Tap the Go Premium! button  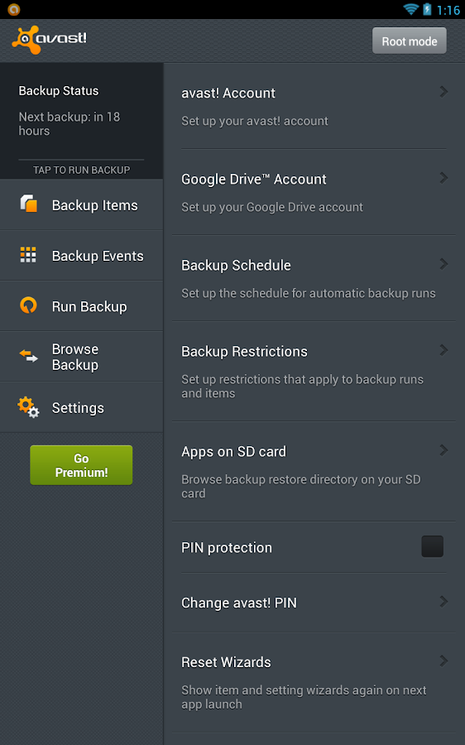(81, 465)
